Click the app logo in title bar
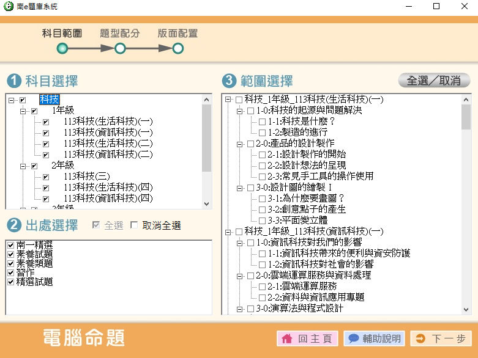The image size is (478, 358). (x=8, y=7)
